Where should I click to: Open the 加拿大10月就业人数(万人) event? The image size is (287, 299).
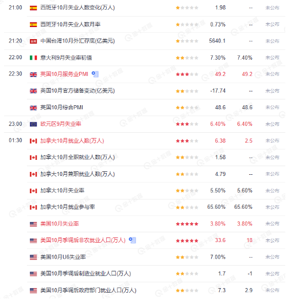click(72, 141)
